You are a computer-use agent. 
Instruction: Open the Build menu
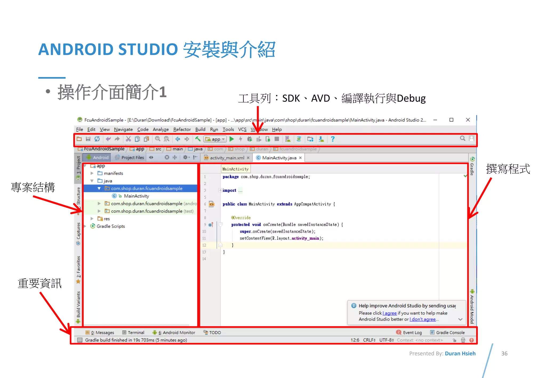click(200, 129)
